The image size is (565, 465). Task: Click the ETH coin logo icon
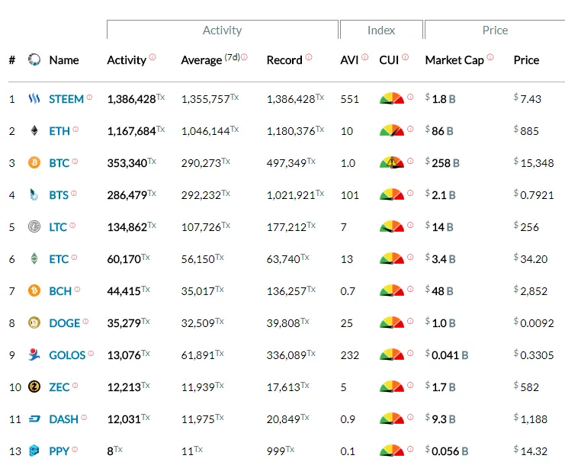click(x=34, y=130)
